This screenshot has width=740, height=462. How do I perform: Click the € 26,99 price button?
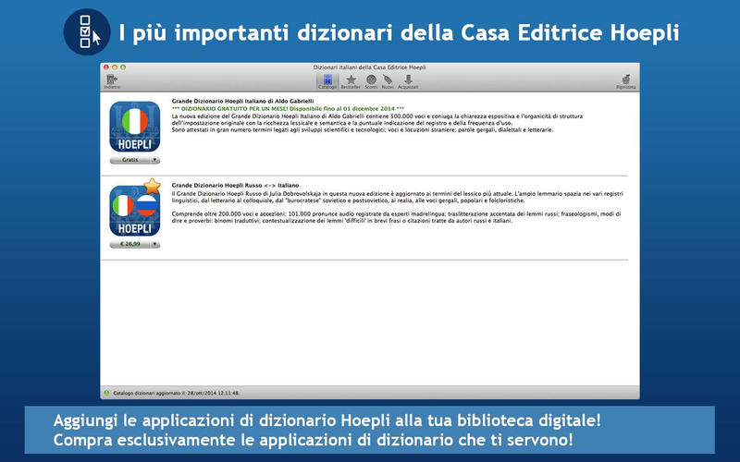coord(129,244)
